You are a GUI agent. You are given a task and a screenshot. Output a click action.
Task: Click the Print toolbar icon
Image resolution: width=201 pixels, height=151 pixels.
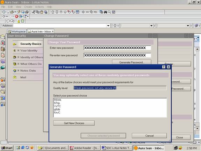27,12
